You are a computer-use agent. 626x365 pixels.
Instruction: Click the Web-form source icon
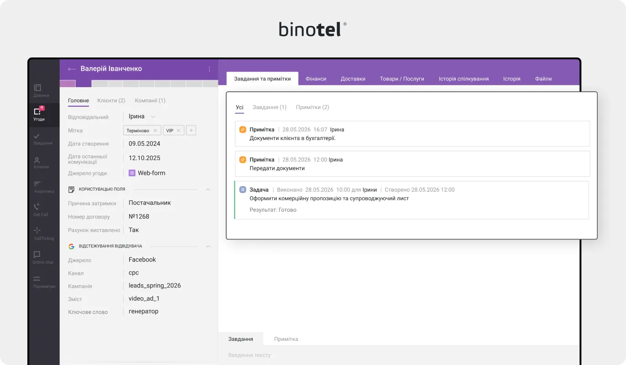pos(132,173)
